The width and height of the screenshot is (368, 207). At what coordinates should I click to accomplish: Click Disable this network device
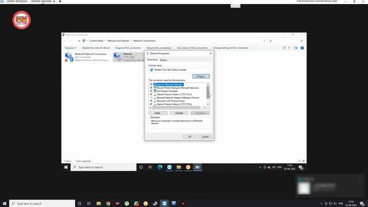(x=96, y=48)
